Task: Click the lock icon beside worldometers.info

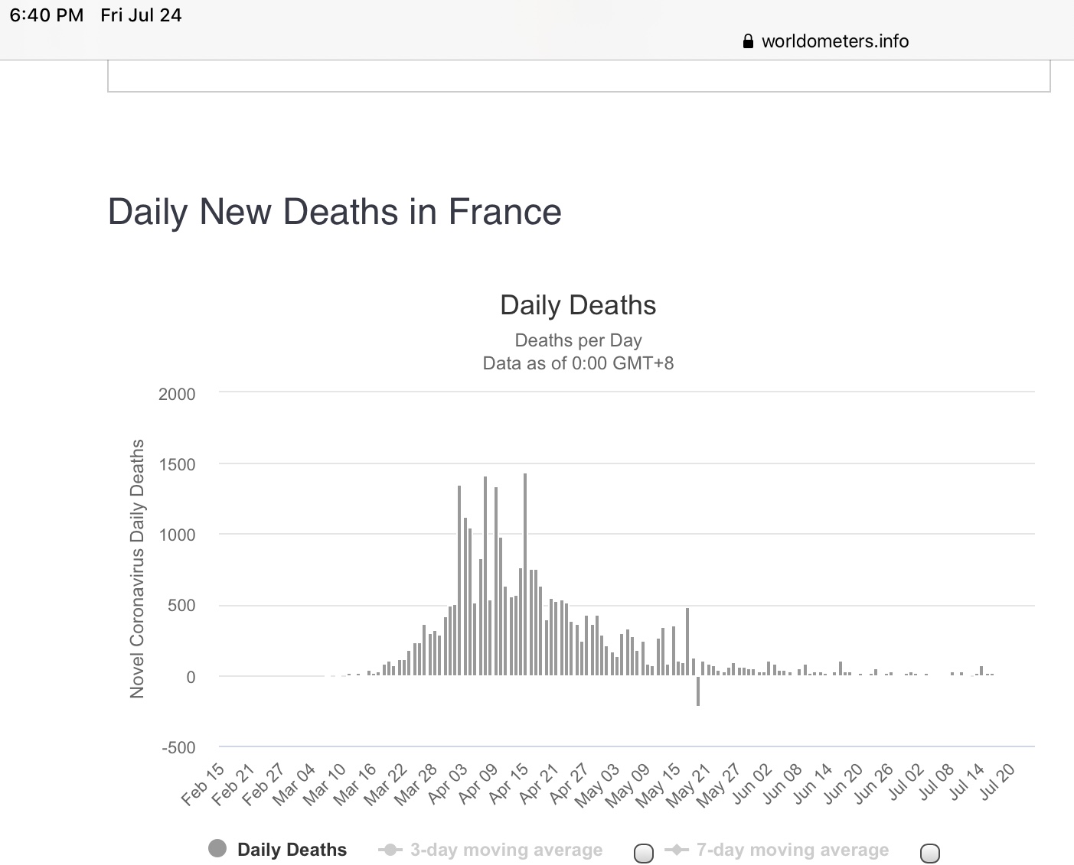Action: coord(748,41)
